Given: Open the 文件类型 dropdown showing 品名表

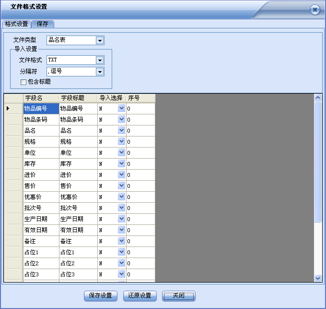Looking at the screenshot, I should (x=100, y=40).
